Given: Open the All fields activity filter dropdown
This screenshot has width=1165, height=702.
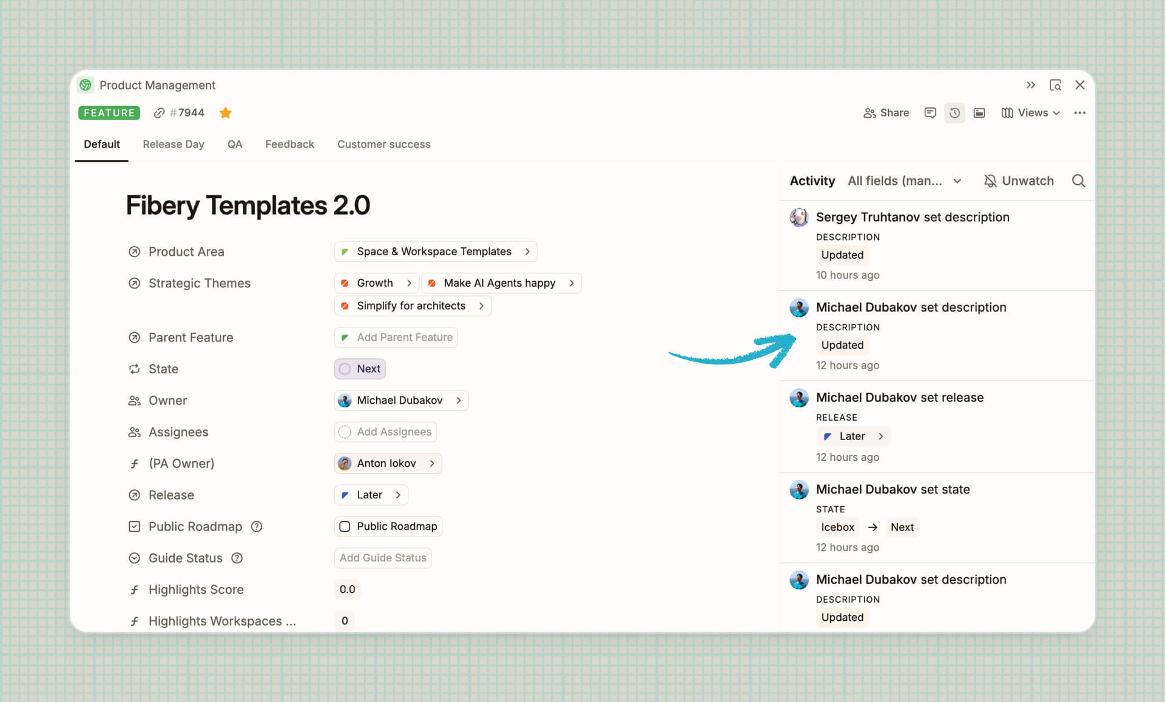Looking at the screenshot, I should click(x=905, y=181).
